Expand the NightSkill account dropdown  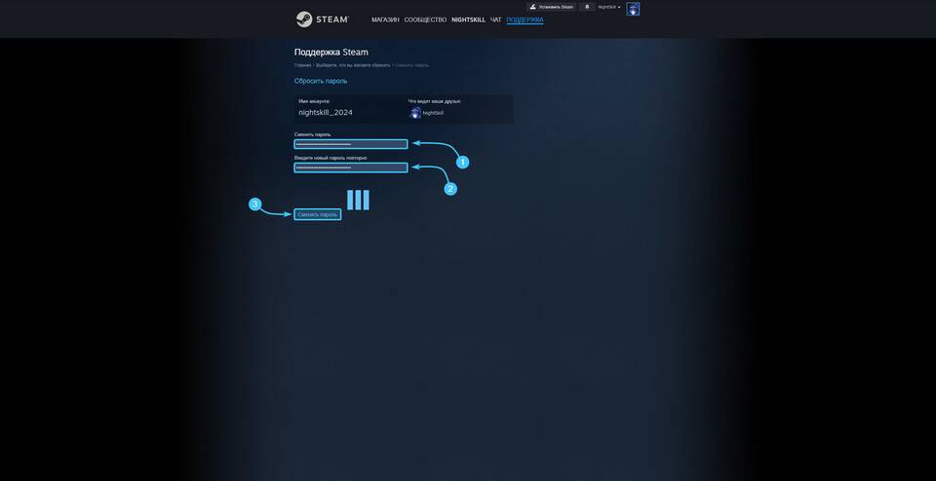[608, 7]
